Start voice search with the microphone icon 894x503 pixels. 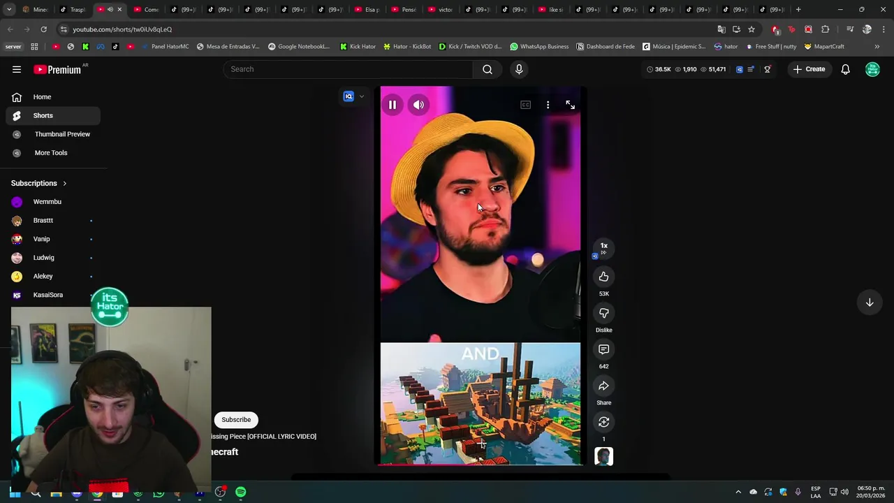(519, 69)
